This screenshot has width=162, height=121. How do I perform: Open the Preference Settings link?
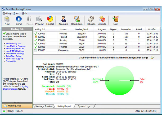[x=15, y=54]
